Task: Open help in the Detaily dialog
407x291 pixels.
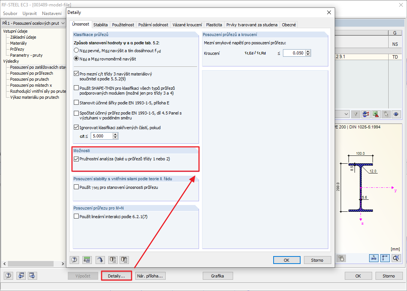Action: pyautogui.click(x=75, y=259)
